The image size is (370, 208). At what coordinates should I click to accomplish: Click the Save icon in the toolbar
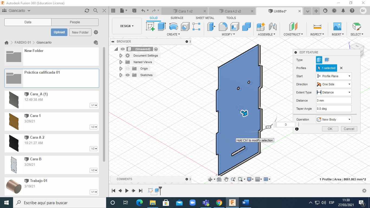[x=134, y=11]
